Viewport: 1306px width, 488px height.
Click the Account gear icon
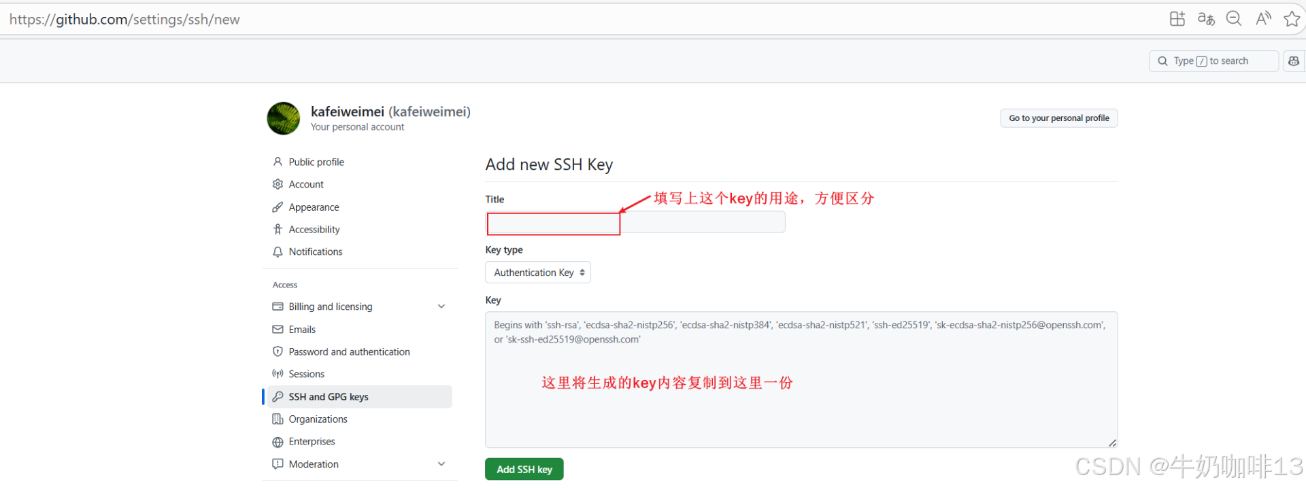pyautogui.click(x=278, y=184)
